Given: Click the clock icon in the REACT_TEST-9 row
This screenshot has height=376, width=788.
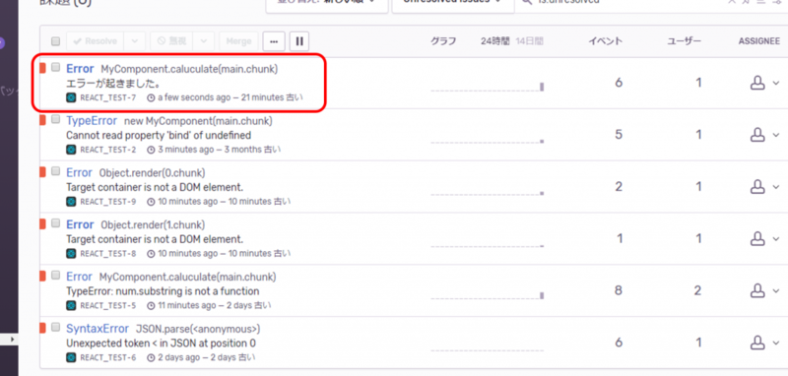Looking at the screenshot, I should (151, 202).
